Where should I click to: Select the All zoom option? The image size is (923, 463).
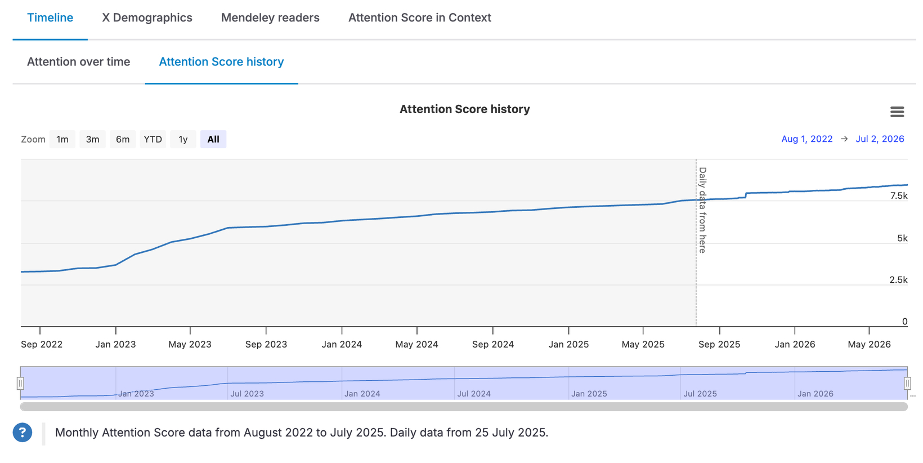tap(213, 139)
